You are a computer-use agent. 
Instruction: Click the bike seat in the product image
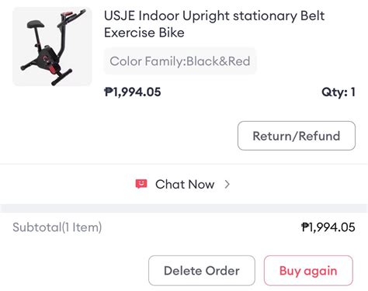[36, 25]
